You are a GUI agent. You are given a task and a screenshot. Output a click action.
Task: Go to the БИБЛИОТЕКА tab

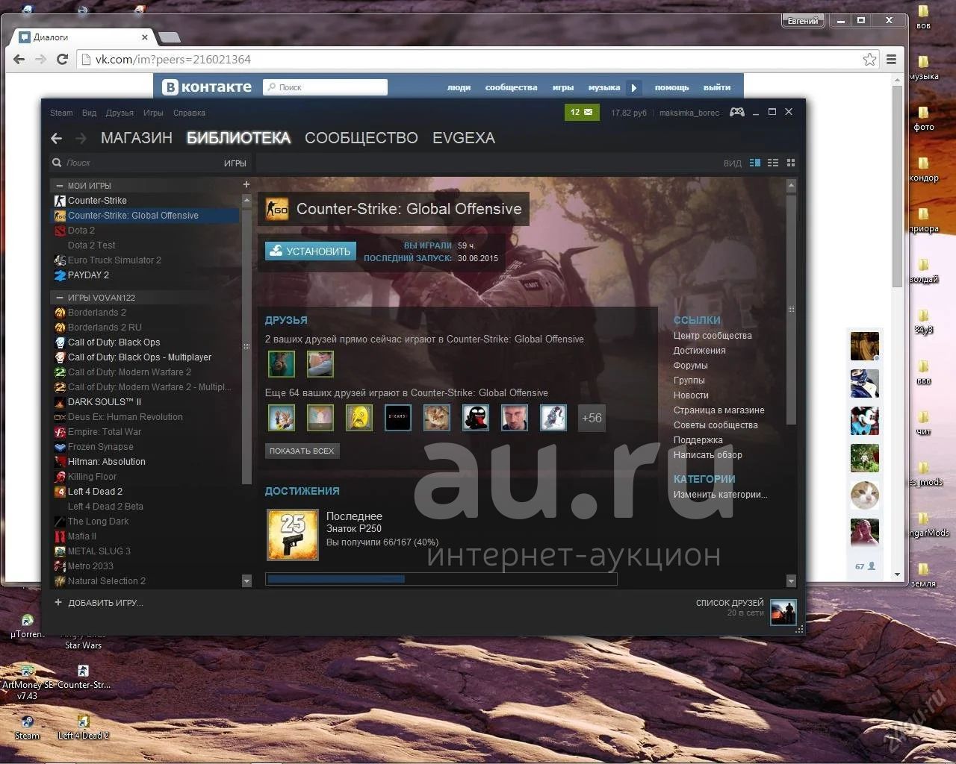point(238,138)
